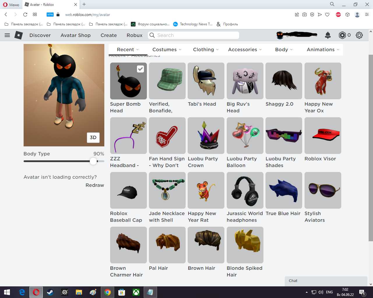
Task: Open Avatar Shop in the navbar
Action: tap(75, 35)
